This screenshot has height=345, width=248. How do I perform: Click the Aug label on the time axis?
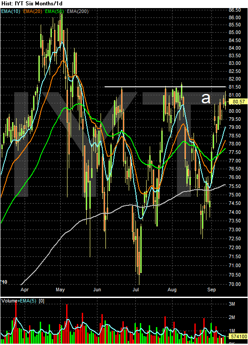(172, 290)
